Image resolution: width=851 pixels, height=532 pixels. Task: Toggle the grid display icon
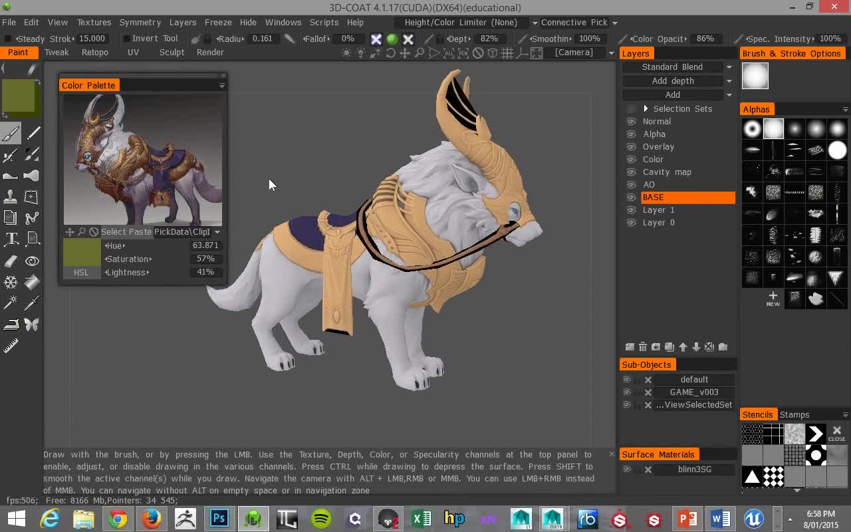pos(507,53)
